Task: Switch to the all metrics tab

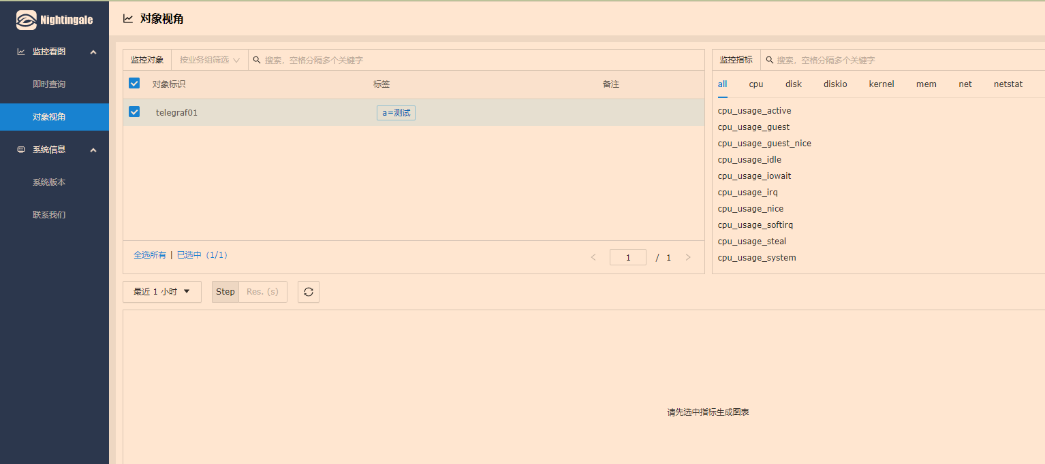Action: tap(723, 84)
